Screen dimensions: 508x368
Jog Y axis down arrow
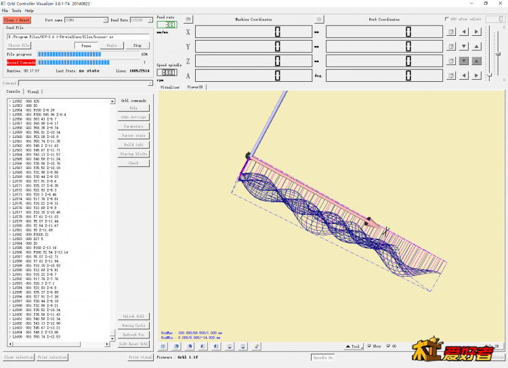pos(464,46)
